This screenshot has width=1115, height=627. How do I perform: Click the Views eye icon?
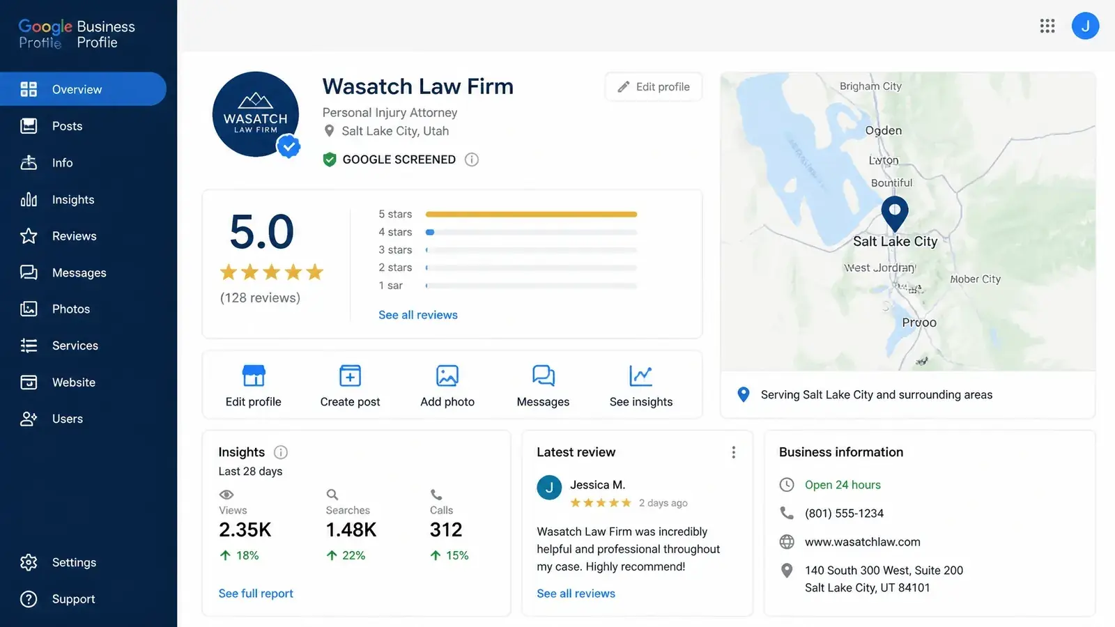[x=226, y=495]
